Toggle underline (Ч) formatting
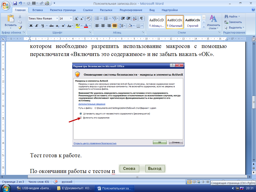256x192 pixels. [42, 26]
